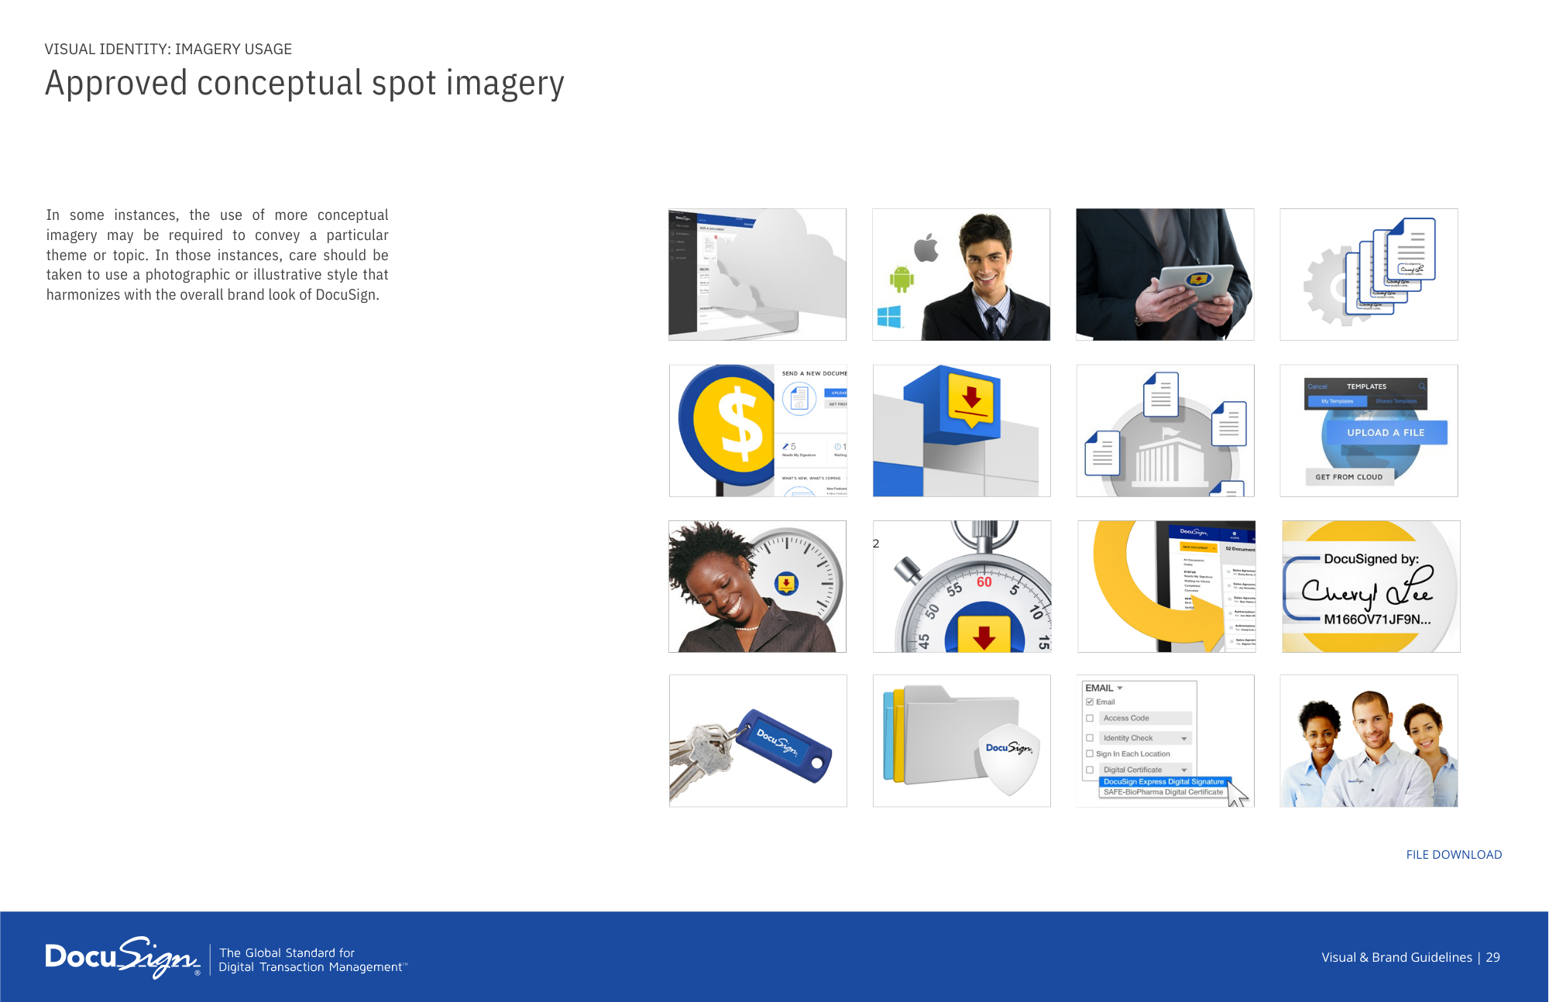Select the businessman with Apple, Android and Windows logos thumbnail
The height and width of the screenshot is (1002, 1549).
pos(961,274)
